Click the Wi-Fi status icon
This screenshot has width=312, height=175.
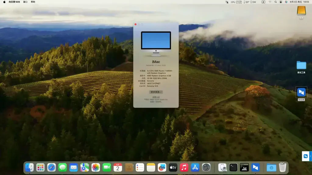[270, 2]
